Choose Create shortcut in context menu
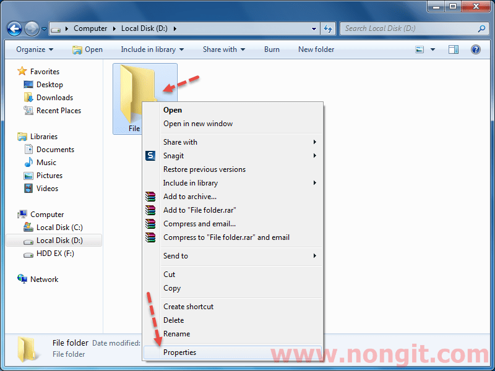 tap(233, 306)
